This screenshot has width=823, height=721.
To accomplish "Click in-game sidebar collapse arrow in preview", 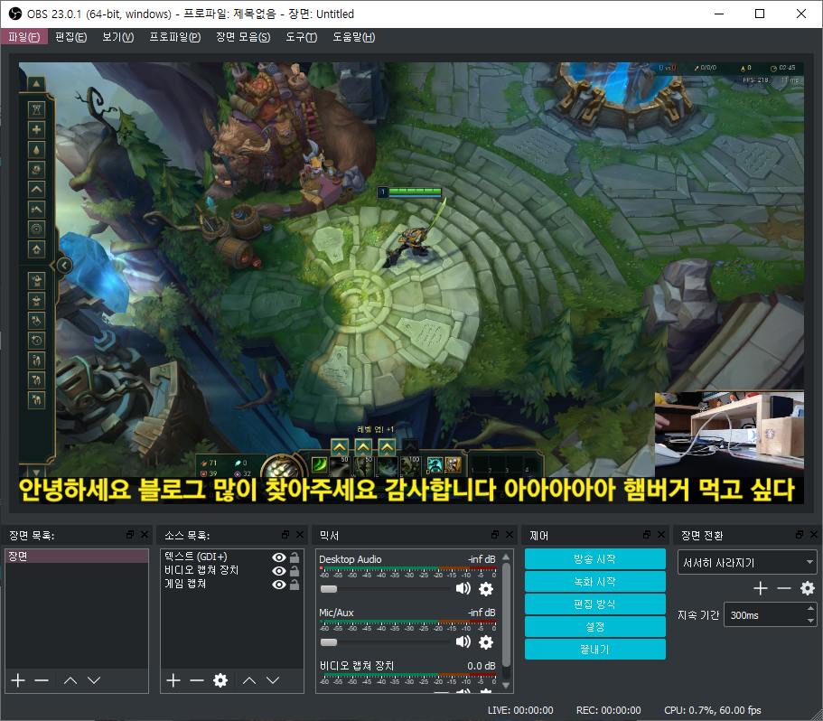I will (64, 266).
